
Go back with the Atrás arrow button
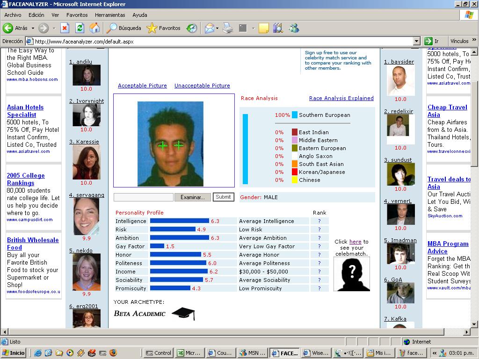pos(15,28)
